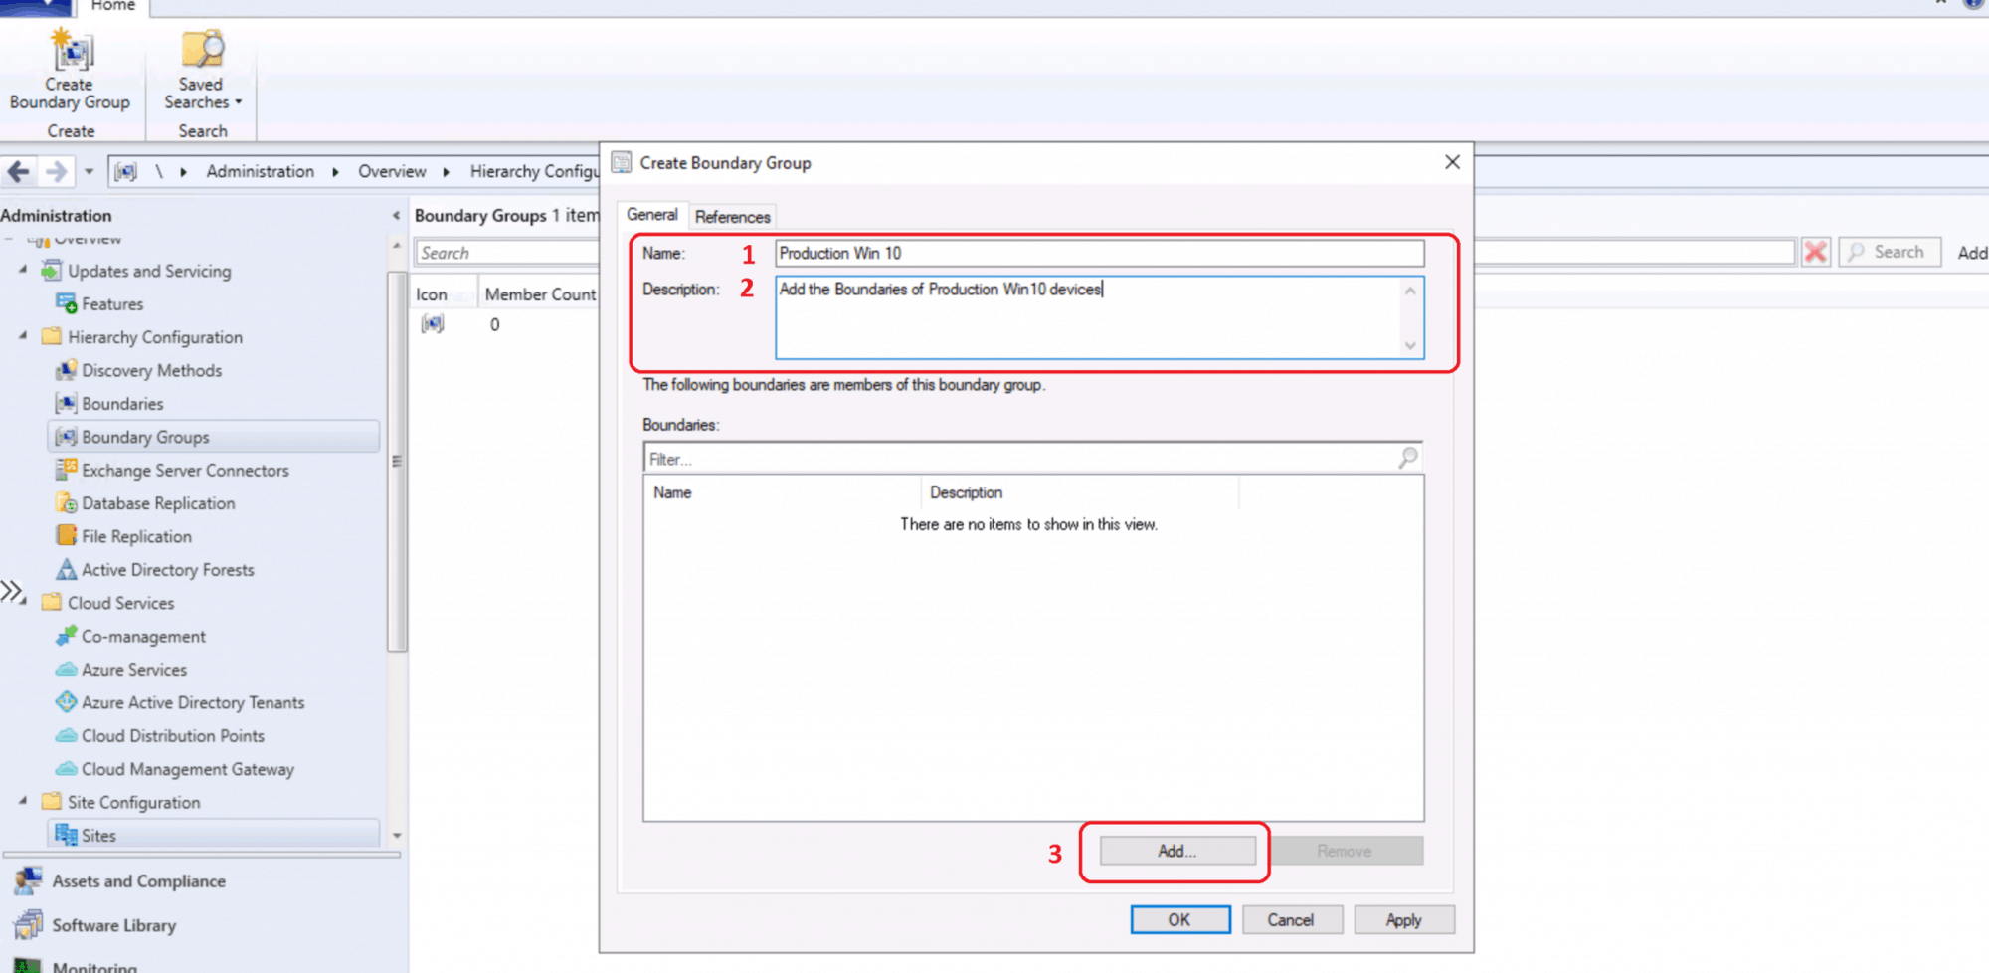Clear the search with the red X icon

tap(1814, 251)
